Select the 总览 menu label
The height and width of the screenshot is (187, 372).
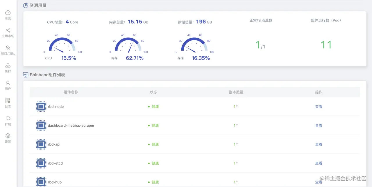(x=8, y=19)
